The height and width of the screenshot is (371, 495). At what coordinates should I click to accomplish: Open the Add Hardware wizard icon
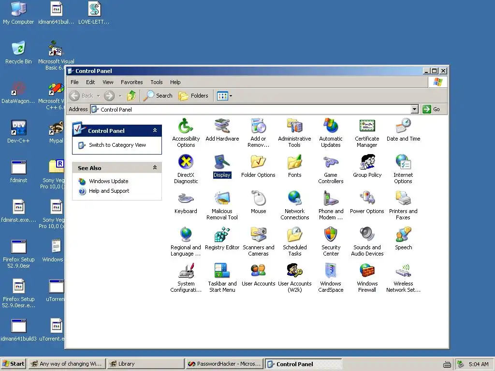222,126
